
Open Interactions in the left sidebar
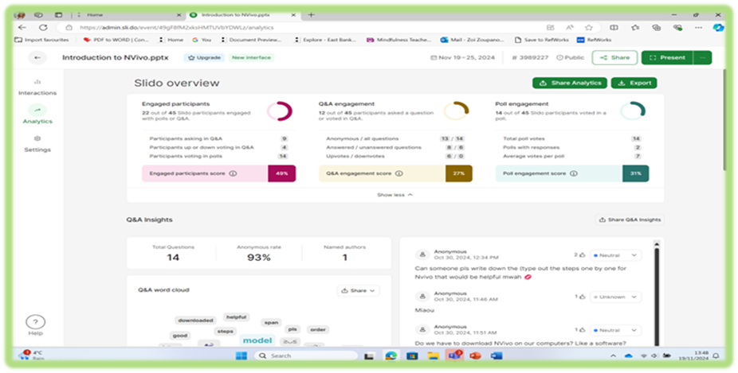point(37,87)
